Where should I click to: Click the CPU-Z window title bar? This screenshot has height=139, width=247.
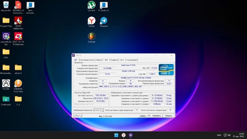[123, 56]
